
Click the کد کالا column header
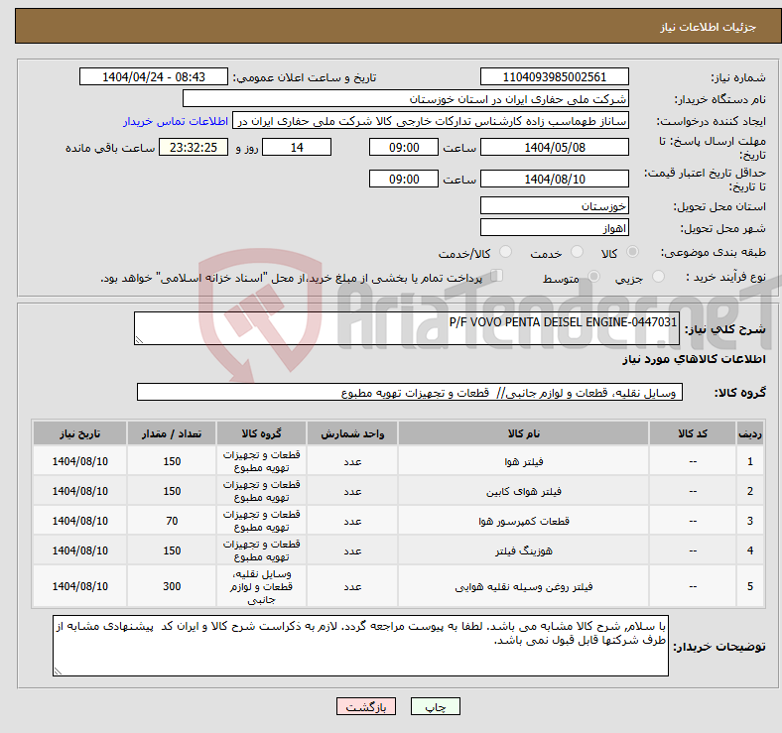693,433
